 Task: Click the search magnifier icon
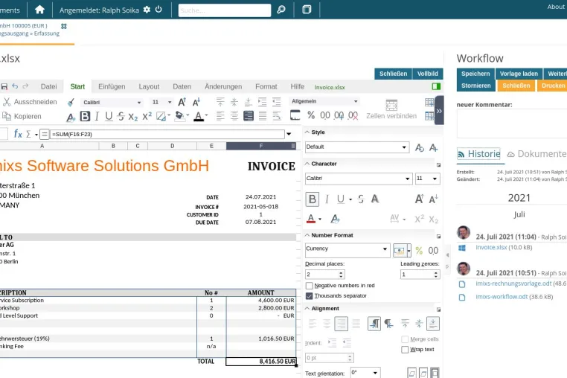click(x=281, y=10)
